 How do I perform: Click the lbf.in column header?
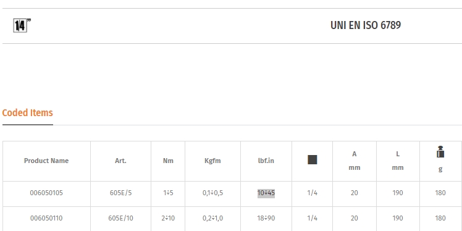[x=266, y=161]
